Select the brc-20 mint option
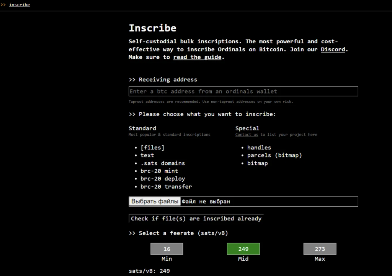392x276 pixels. pos(159,171)
